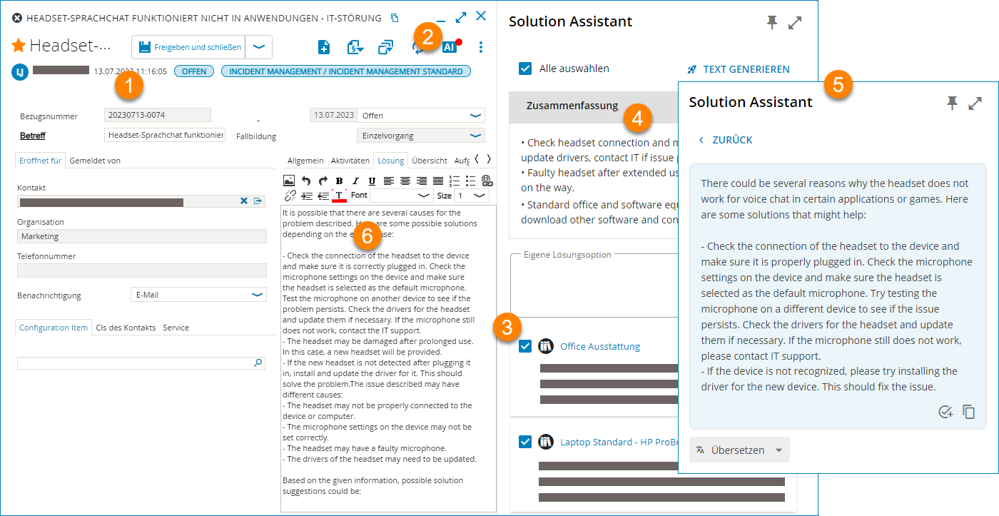Toggle underline formatting
The width and height of the screenshot is (999, 516).
(372, 181)
